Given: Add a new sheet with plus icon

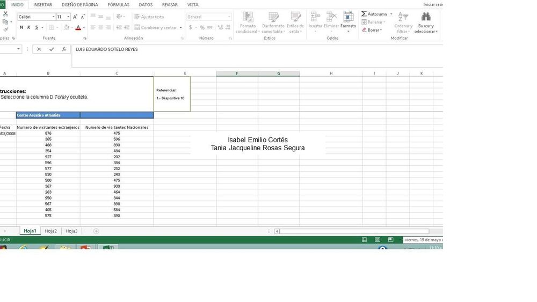Looking at the screenshot, I should (x=96, y=231).
